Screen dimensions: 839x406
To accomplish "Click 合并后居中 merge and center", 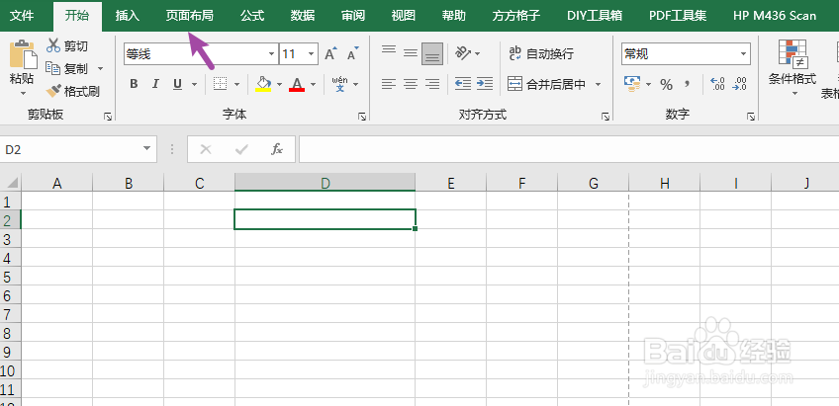I will click(547, 84).
